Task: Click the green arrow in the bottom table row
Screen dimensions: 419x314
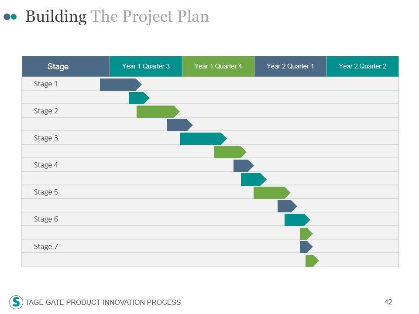Action: 311,261
